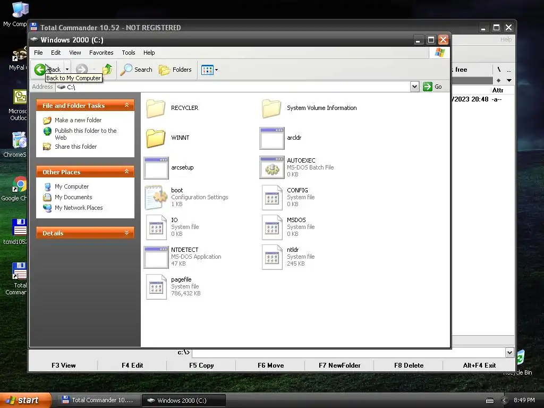Viewport: 544px width, 408px height.
Task: Click Total Commander command line input
Action: (x=348, y=353)
